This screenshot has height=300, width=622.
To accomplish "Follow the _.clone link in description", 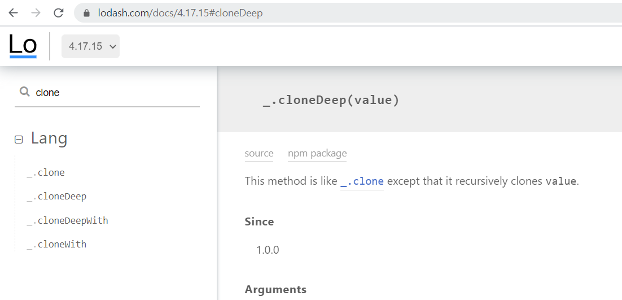I will 362,181.
